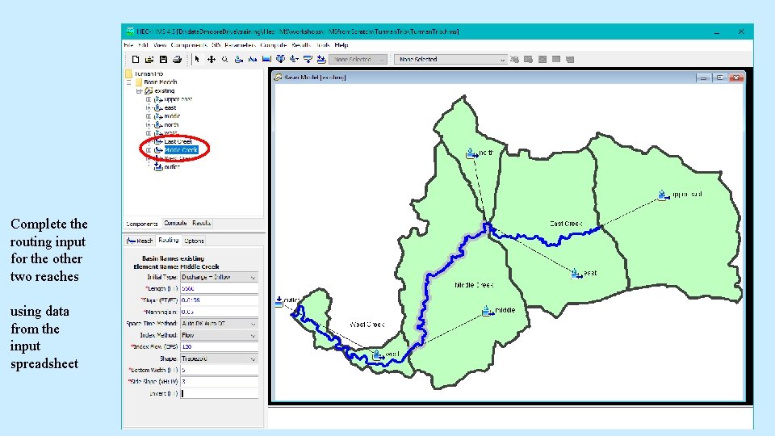Viewport: 775px width, 436px height.
Task: Click the north subbasin icon on map
Action: (x=472, y=153)
